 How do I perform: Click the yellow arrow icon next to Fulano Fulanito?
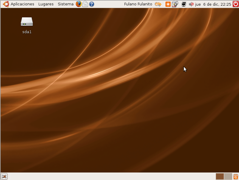coord(158,4)
